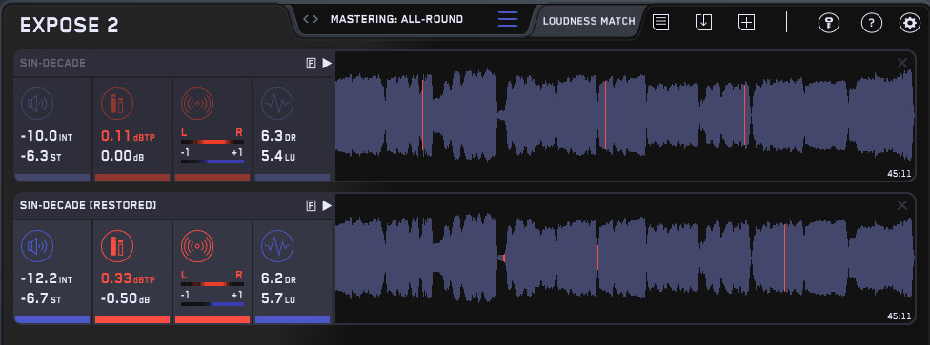Click the loudness speaker icon on SIN-DECADE [RESTORED]

pyautogui.click(x=37, y=247)
